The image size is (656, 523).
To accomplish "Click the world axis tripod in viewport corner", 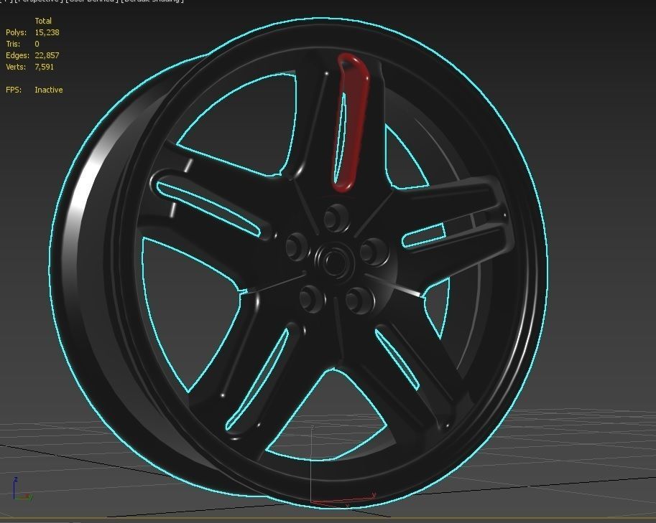I will point(22,489).
